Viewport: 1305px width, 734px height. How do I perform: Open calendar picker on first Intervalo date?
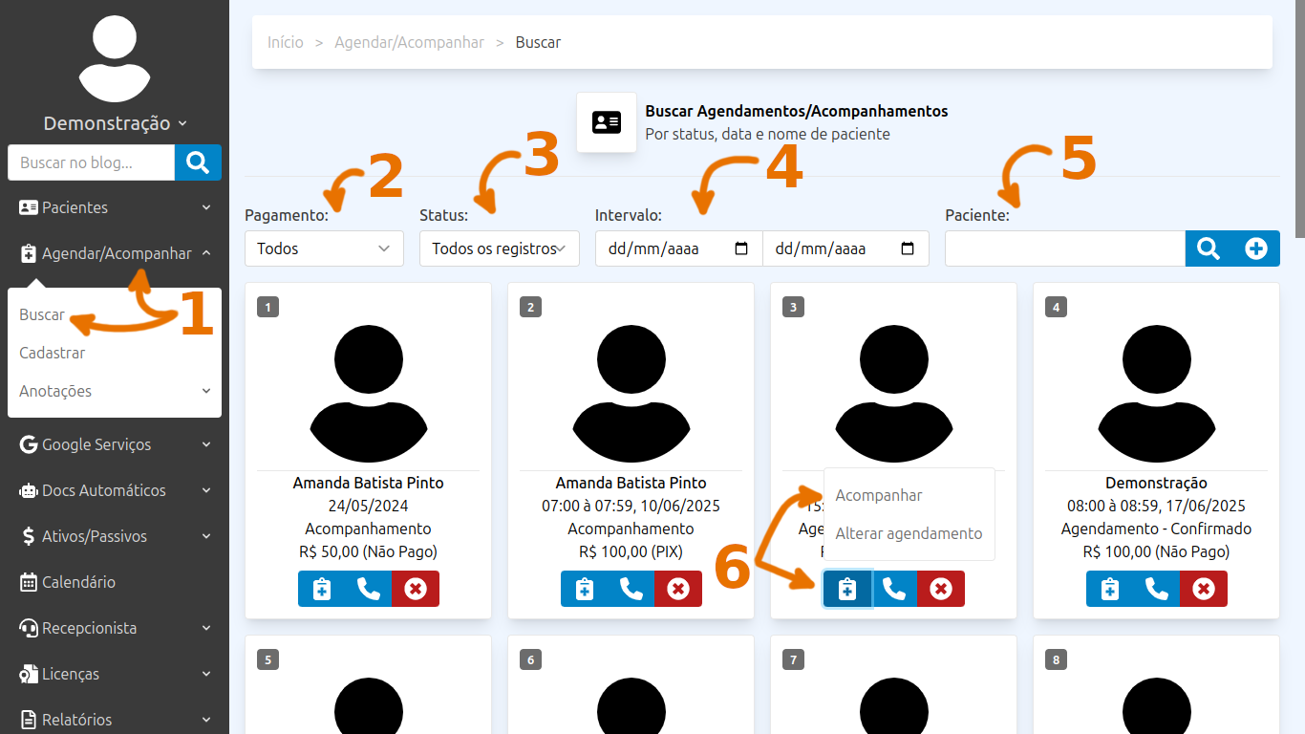tap(741, 248)
